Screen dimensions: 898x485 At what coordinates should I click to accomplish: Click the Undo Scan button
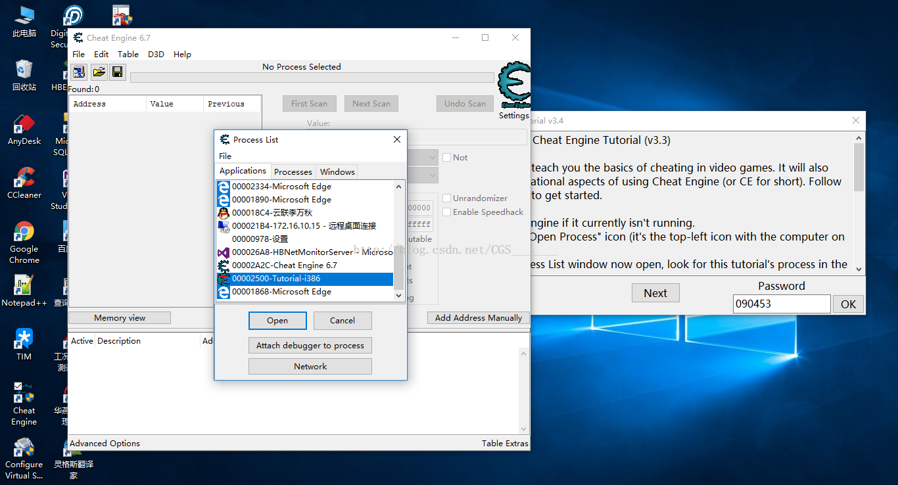(x=465, y=104)
